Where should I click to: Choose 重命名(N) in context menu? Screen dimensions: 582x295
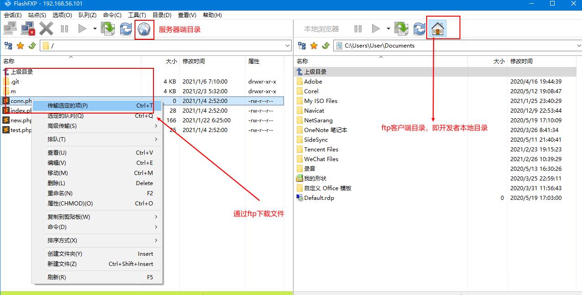point(97,193)
